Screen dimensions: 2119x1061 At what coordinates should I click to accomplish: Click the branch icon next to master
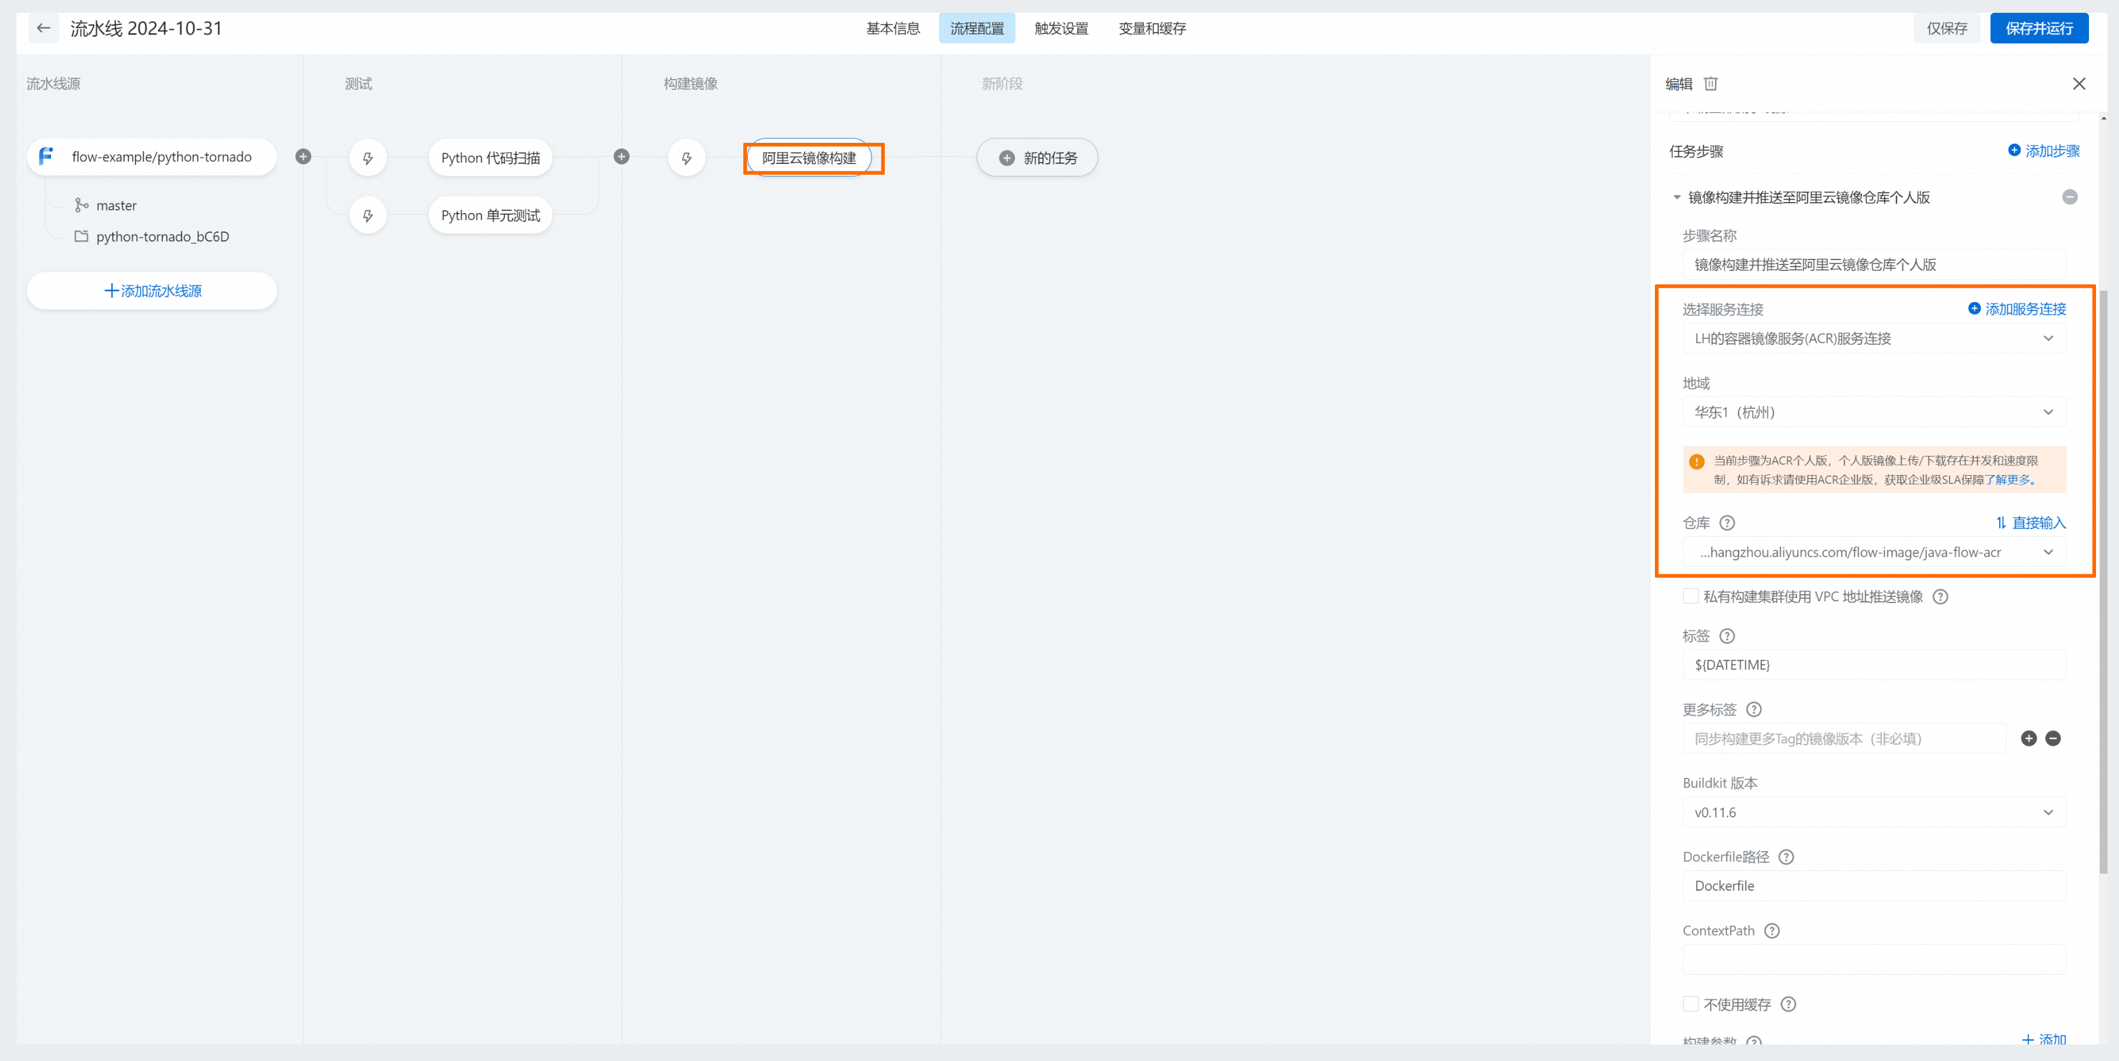(82, 205)
